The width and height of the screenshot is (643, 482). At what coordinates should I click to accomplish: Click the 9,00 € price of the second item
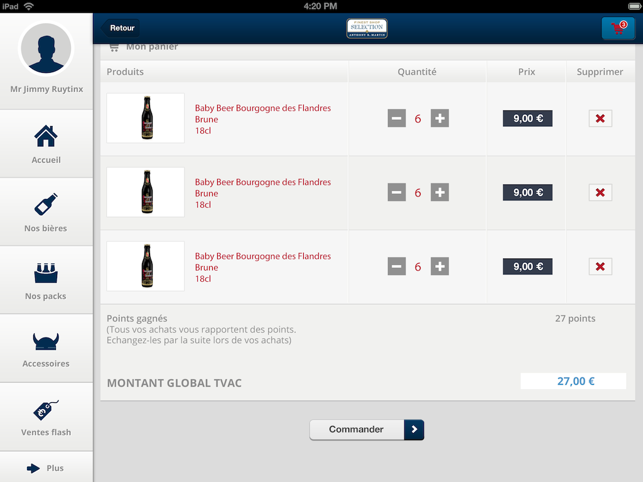pos(527,193)
